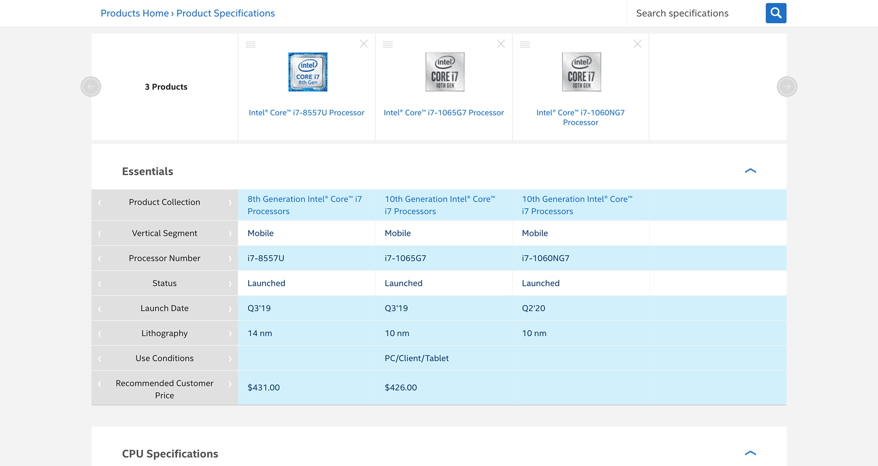
Task: Click the $426.00 price value
Action: (401, 387)
